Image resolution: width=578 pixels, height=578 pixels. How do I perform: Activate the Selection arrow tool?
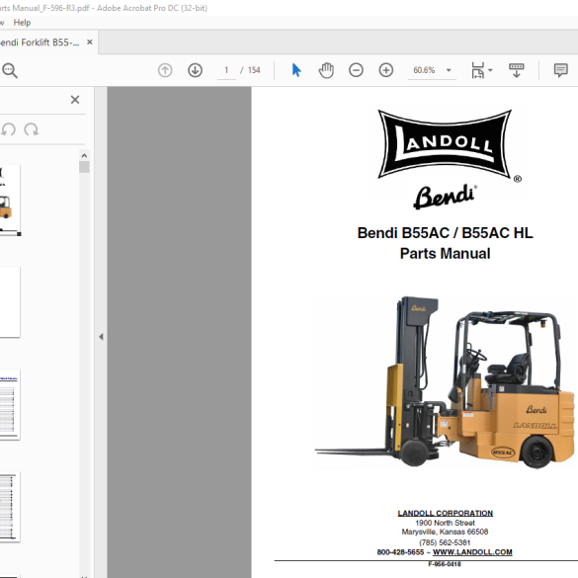[x=296, y=70]
